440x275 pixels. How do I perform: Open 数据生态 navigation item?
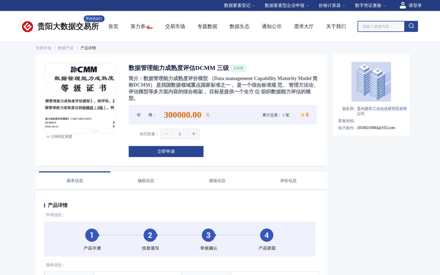coord(240,26)
